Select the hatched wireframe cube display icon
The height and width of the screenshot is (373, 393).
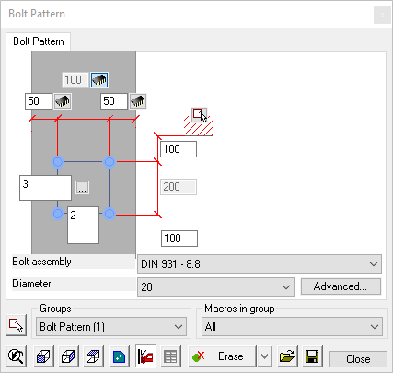pyautogui.click(x=93, y=356)
